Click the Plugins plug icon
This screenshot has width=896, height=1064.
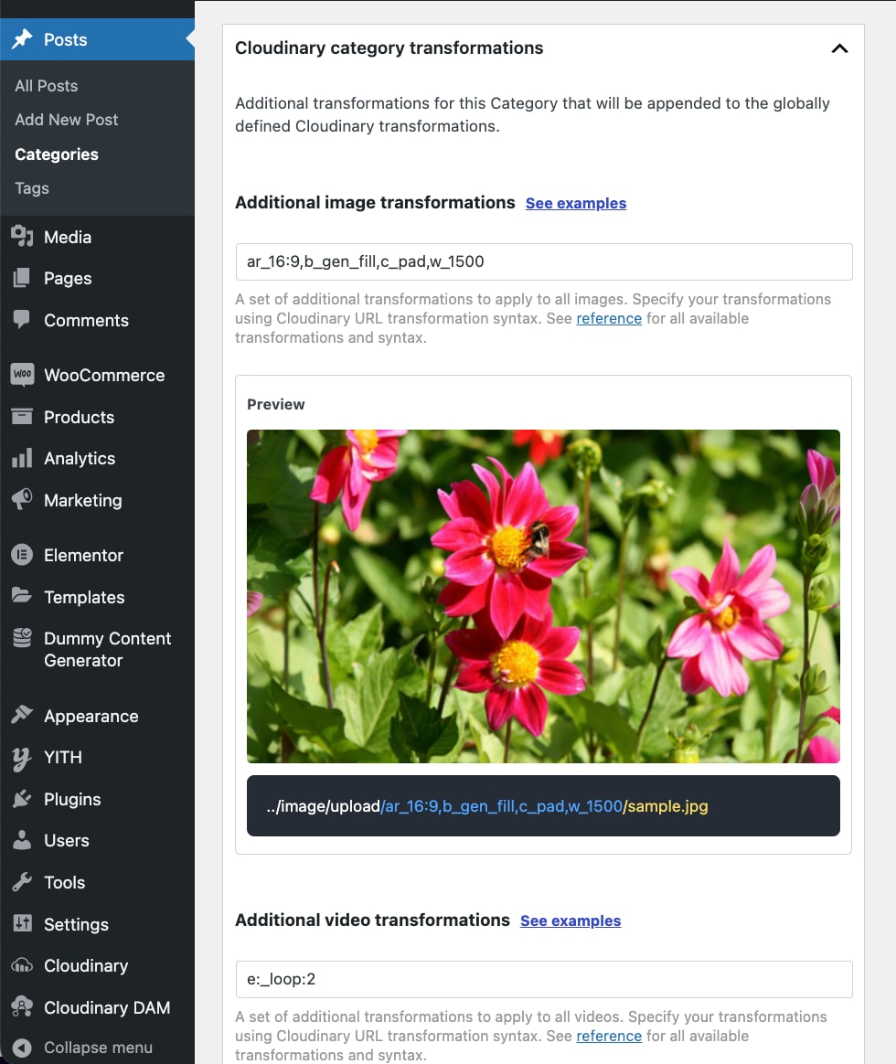point(22,799)
